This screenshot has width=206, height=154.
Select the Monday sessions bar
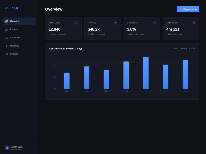(x=67, y=81)
